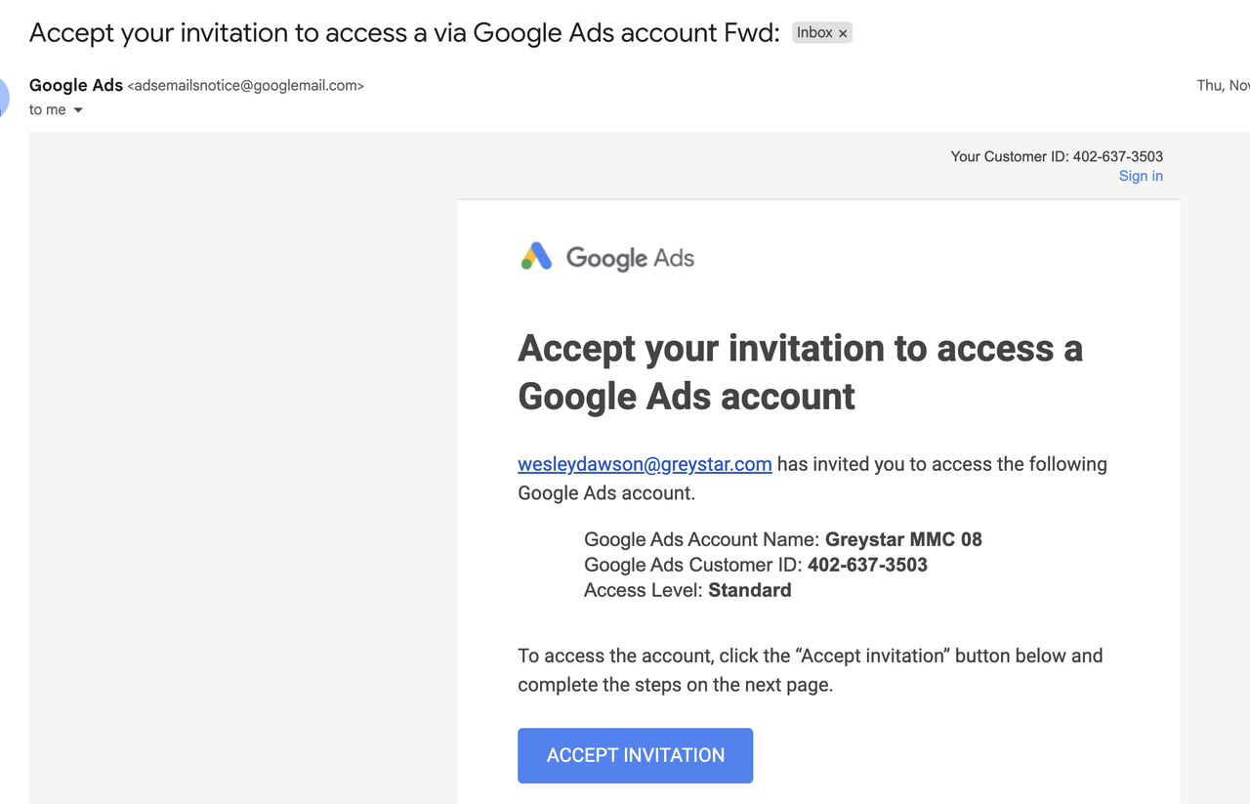The width and height of the screenshot is (1250, 804).
Task: Click the 'to me' recipient text
Action: (47, 110)
